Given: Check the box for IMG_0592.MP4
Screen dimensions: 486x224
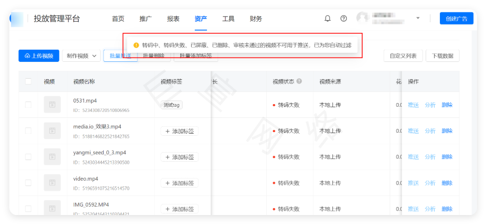Looking at the screenshot, I should pyautogui.click(x=28, y=209).
